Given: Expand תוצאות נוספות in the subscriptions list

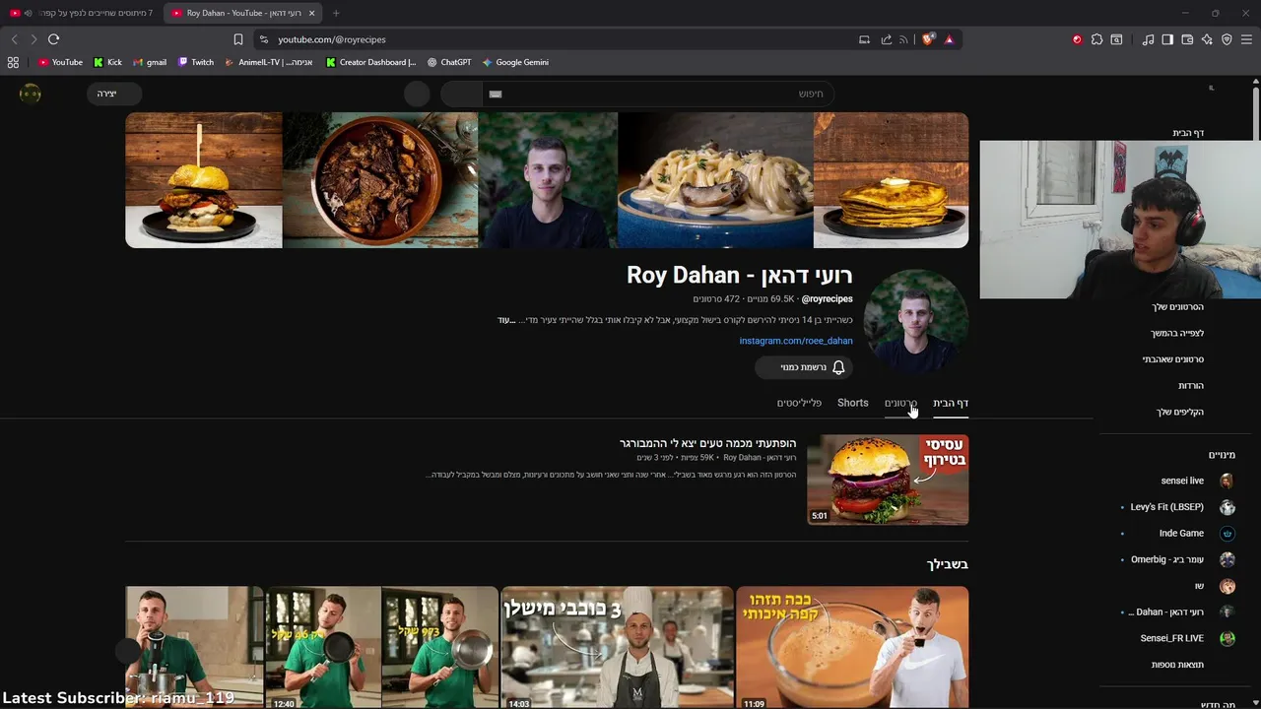Looking at the screenshot, I should (1179, 665).
